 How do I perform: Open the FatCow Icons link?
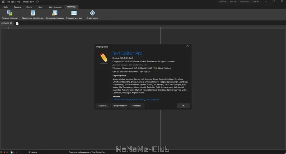tap(138, 100)
